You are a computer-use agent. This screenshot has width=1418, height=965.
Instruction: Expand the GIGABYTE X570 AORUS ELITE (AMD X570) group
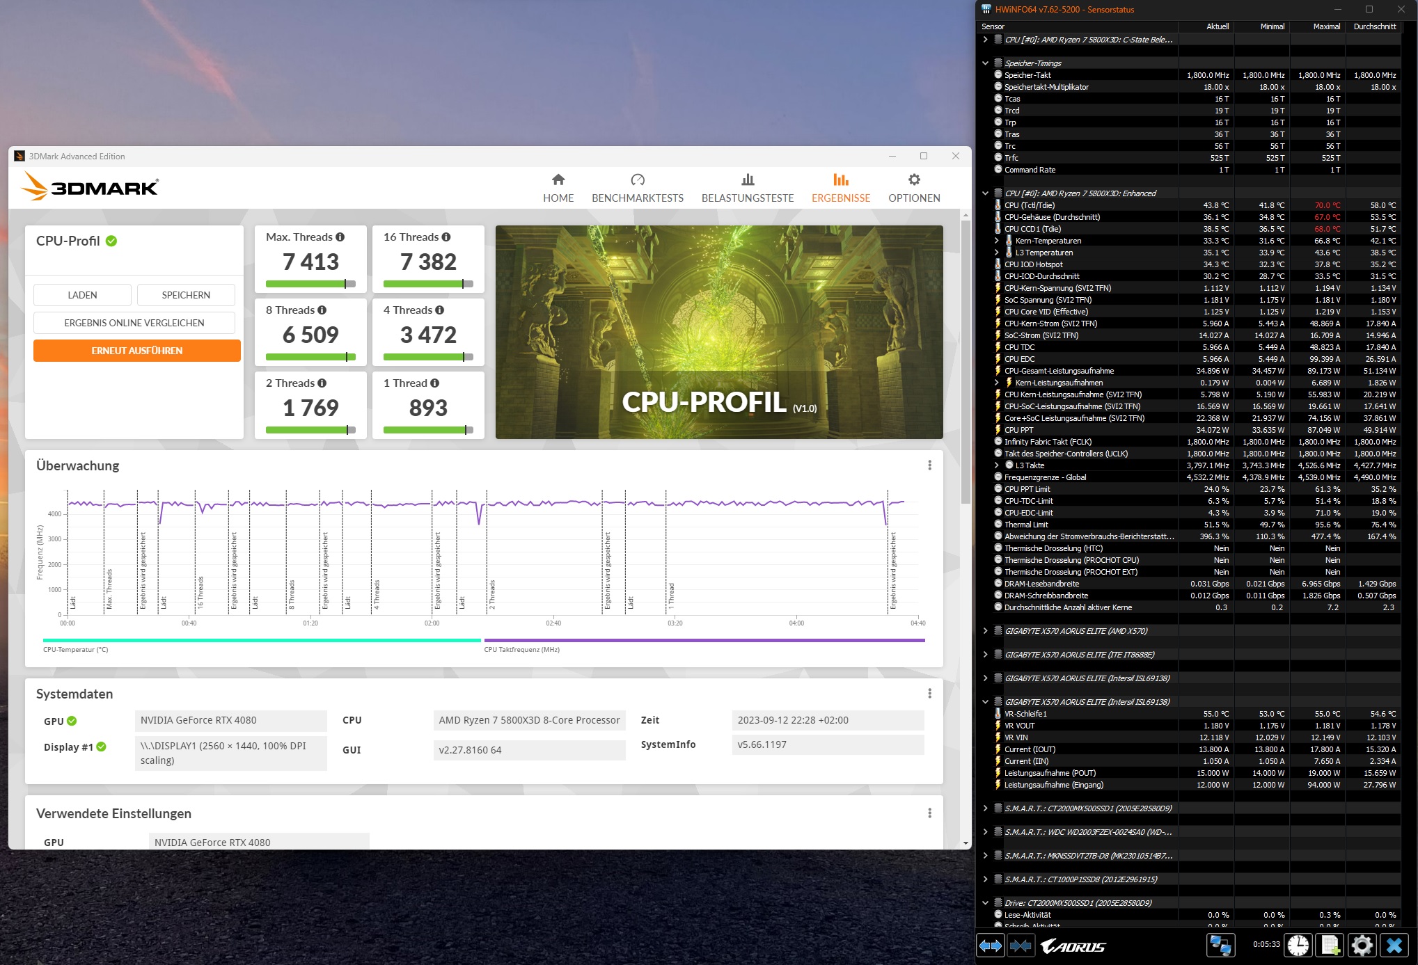coord(985,631)
